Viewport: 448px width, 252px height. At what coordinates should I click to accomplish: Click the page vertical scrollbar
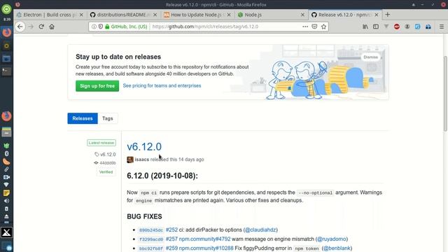[x=445, y=93]
